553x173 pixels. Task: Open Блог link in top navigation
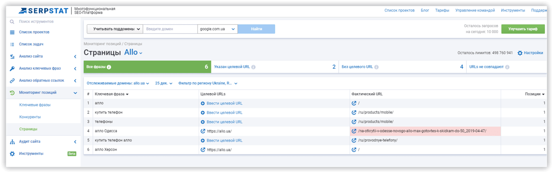click(425, 10)
